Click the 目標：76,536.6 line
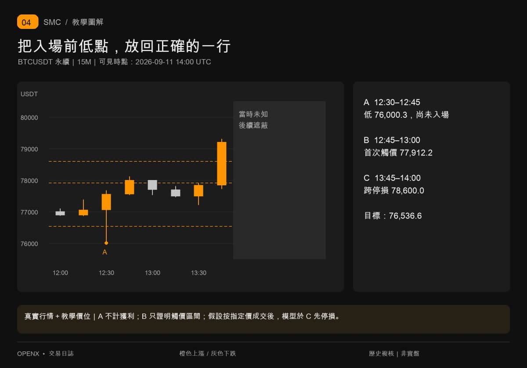 (393, 216)
